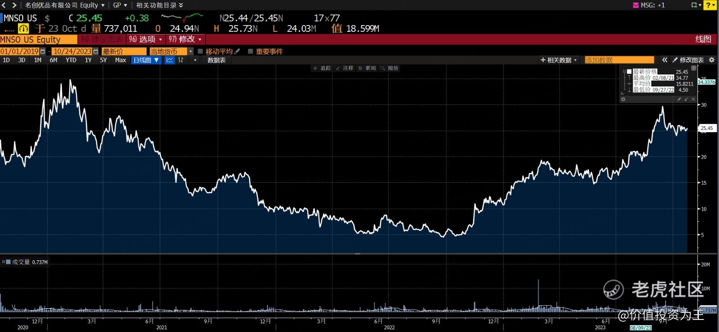Select the line chart type icon

[170, 60]
